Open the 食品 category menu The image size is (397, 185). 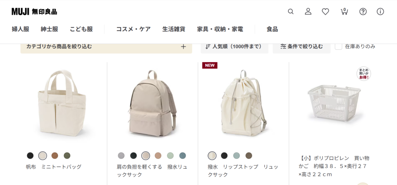click(x=272, y=29)
